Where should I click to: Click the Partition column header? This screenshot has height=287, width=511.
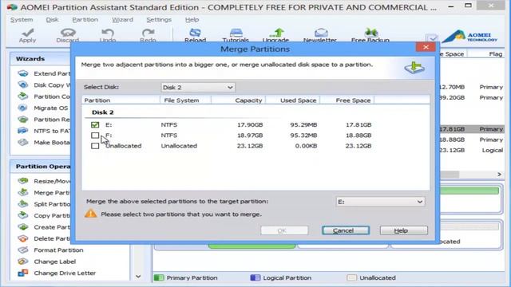click(x=121, y=100)
